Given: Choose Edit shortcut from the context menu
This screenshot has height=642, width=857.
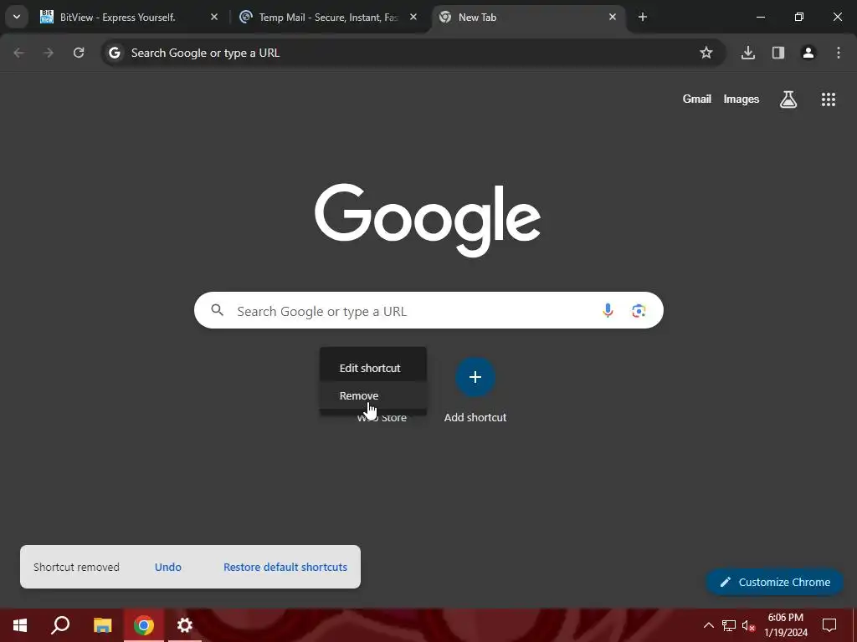Looking at the screenshot, I should [x=373, y=368].
